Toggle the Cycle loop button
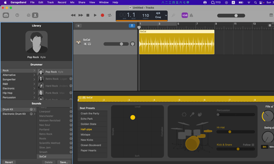274x164 pixels. (x=110, y=15)
